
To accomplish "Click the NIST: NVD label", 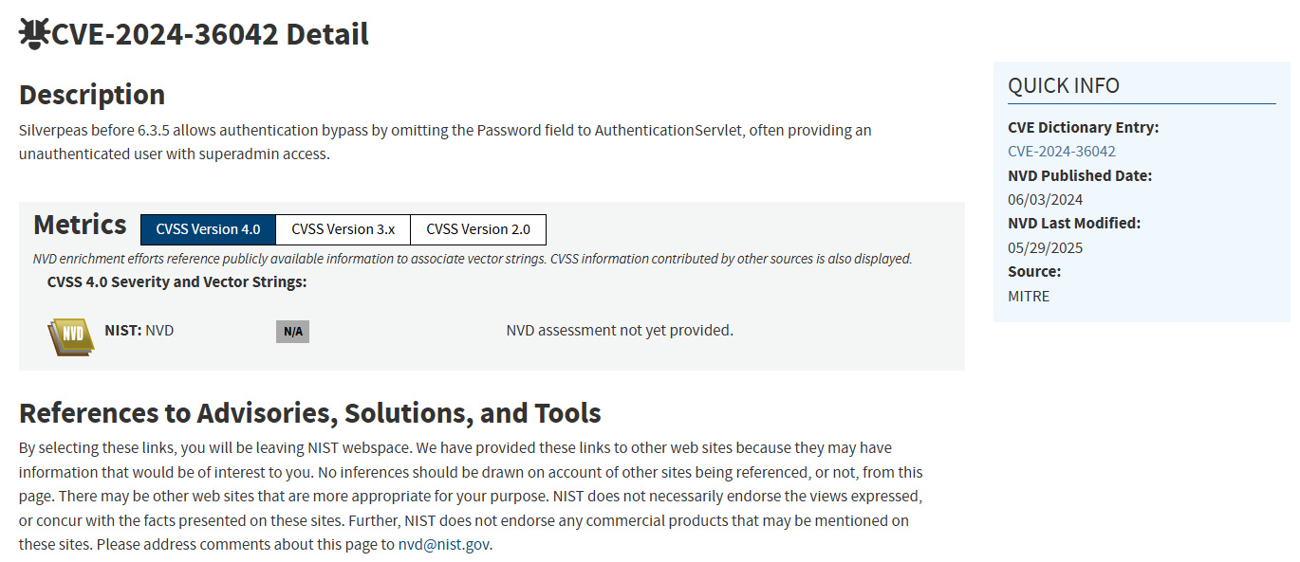I will (139, 331).
